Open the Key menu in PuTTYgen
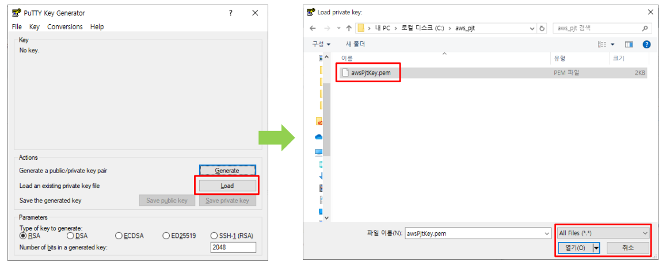Viewport: 666px width, 269px height. pos(35,27)
